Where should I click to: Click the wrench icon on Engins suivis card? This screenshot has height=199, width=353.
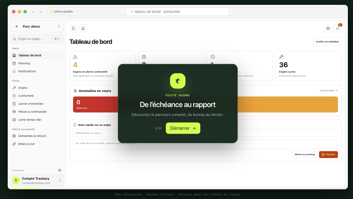coord(281,57)
